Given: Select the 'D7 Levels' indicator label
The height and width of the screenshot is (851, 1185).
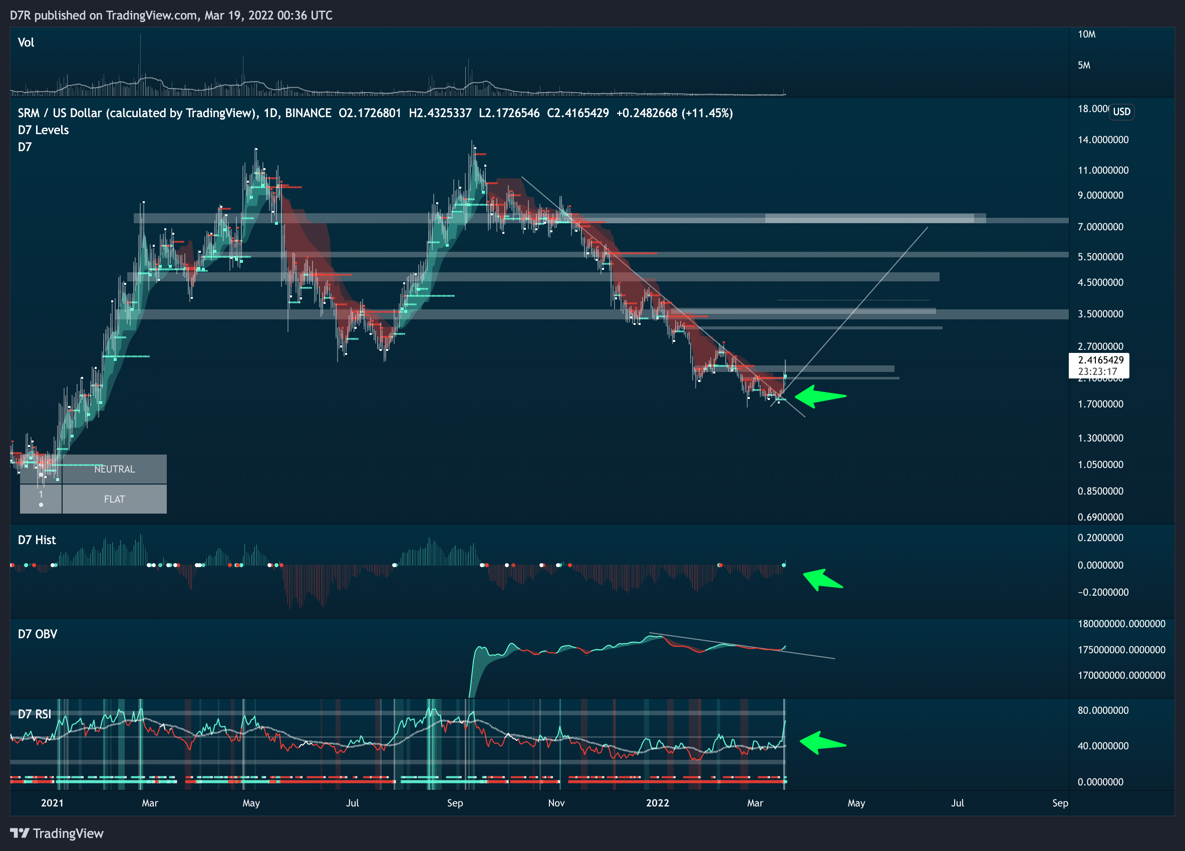Looking at the screenshot, I should click(44, 130).
